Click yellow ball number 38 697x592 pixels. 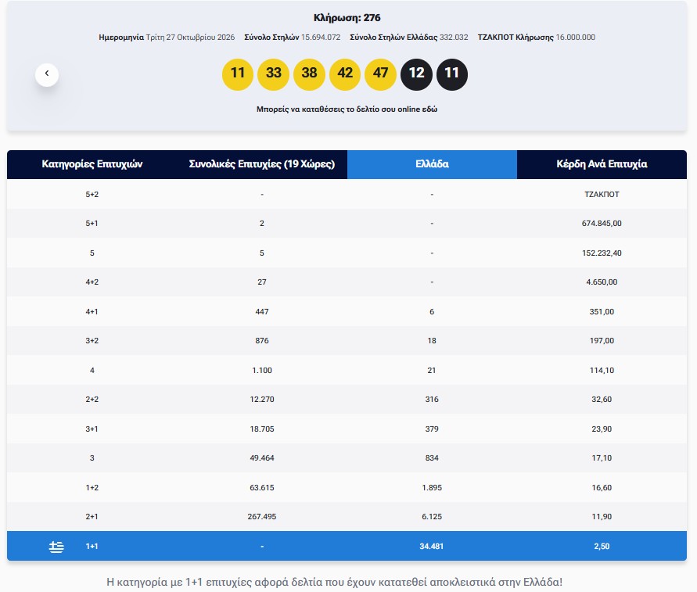pos(309,74)
